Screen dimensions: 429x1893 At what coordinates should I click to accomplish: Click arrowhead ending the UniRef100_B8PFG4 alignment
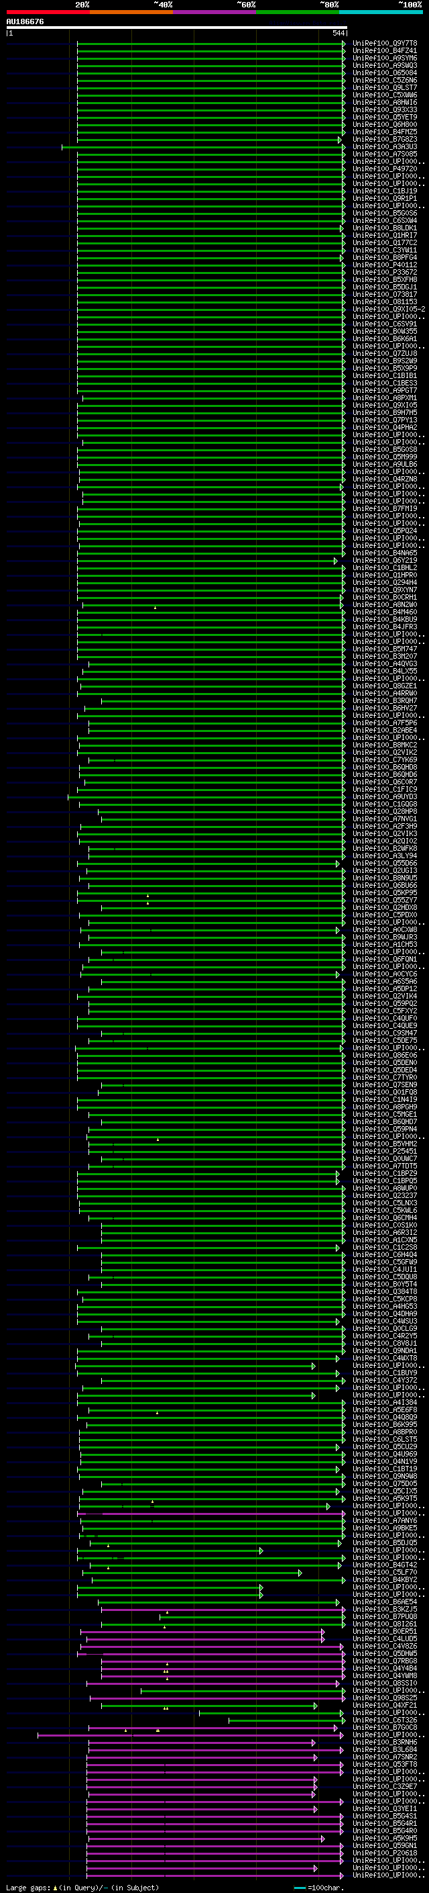click(x=342, y=258)
